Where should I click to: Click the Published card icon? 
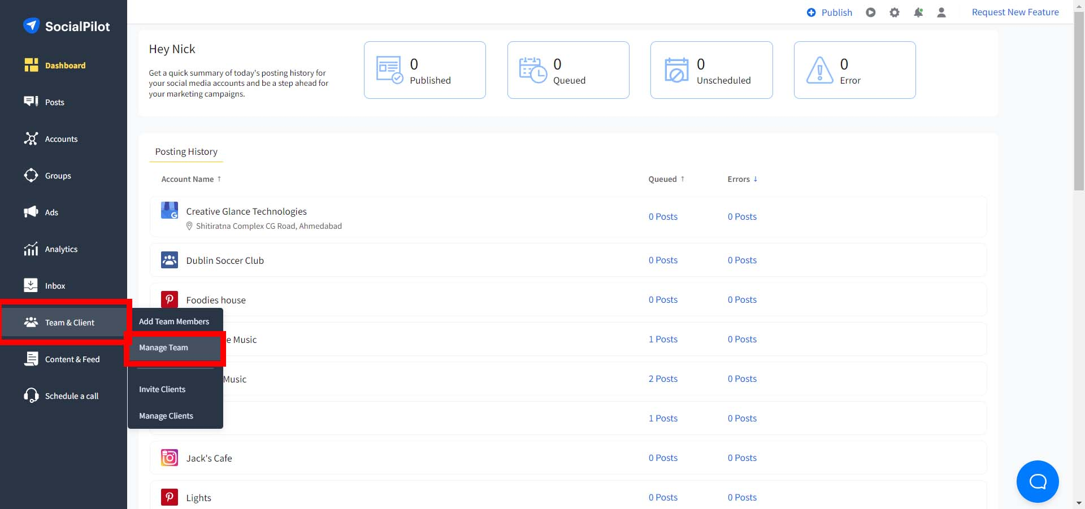click(389, 70)
